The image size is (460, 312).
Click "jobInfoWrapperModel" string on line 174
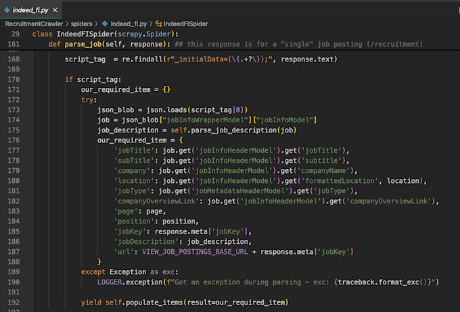coord(206,120)
